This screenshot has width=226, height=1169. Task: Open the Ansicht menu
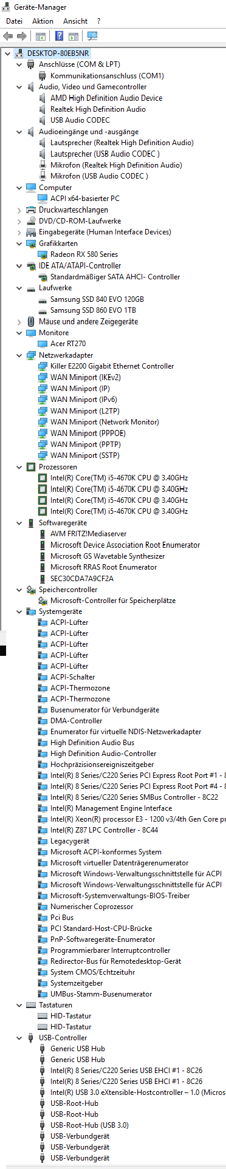(75, 21)
